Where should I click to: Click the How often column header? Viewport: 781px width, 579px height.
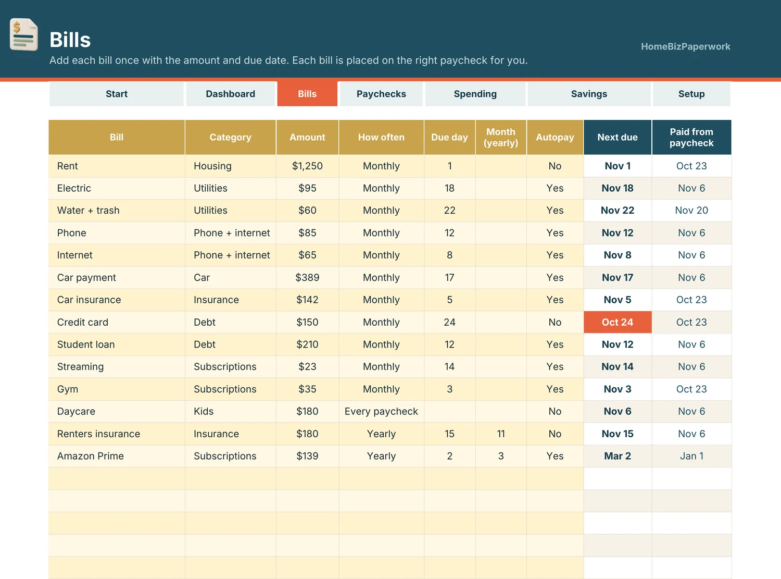(381, 138)
